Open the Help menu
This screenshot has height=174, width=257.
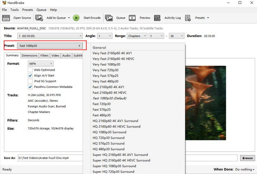pyautogui.click(x=53, y=10)
